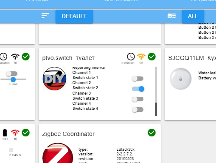Click the card view icon beside ALL
This screenshot has height=163, width=216.
[x=171, y=16]
